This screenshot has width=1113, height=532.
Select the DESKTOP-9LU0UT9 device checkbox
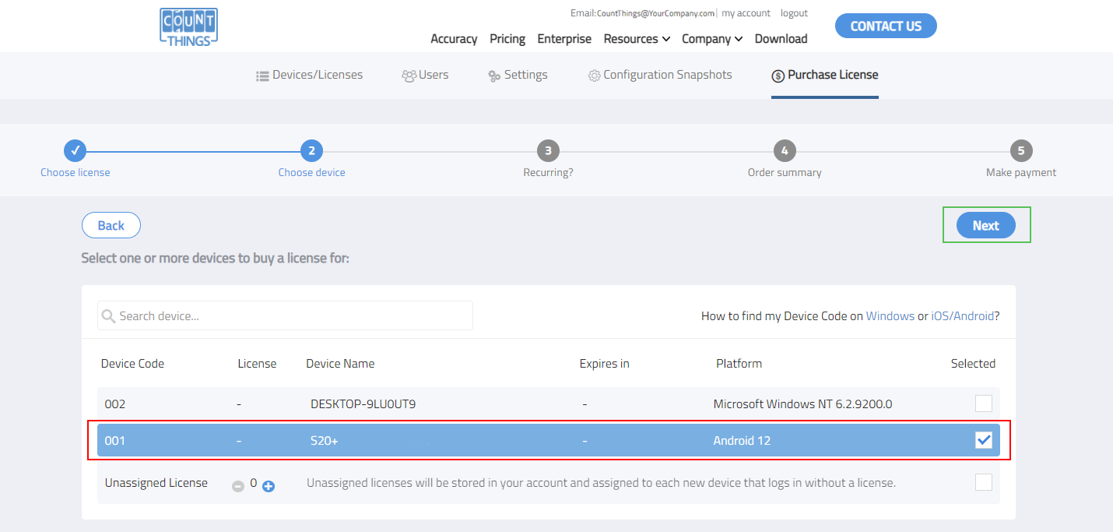pyautogui.click(x=984, y=403)
